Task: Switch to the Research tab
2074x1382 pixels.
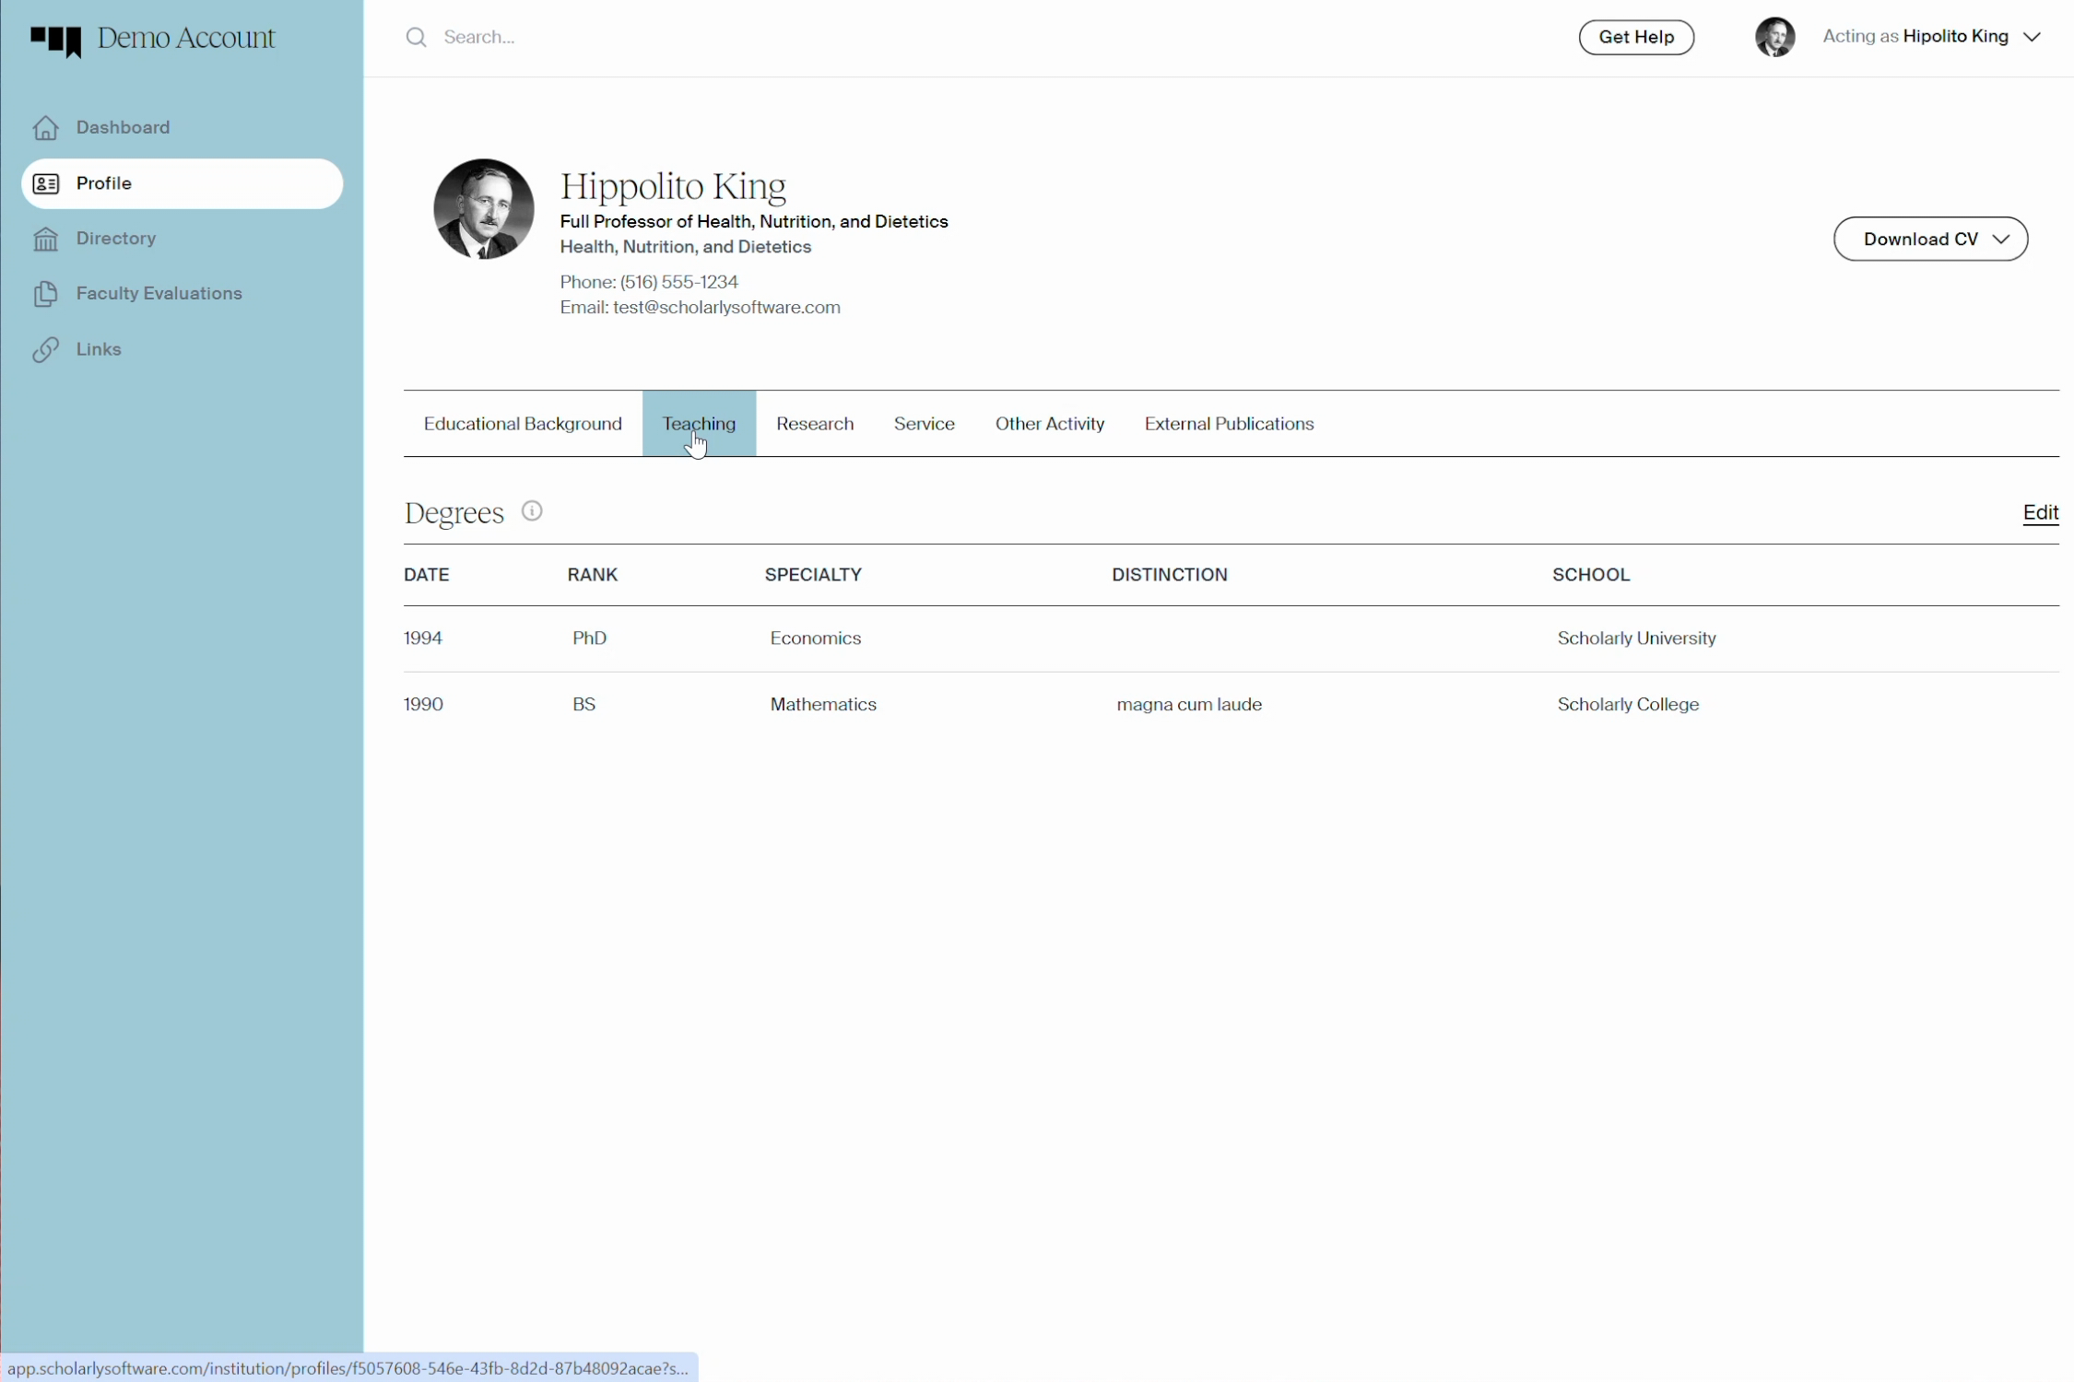Action: tap(814, 424)
